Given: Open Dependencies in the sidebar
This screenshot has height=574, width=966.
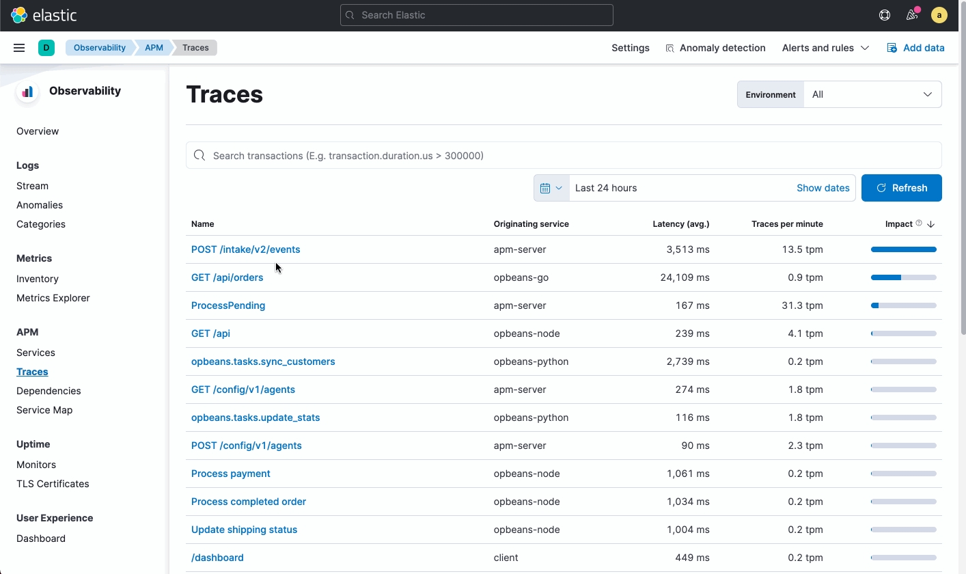Looking at the screenshot, I should (49, 391).
